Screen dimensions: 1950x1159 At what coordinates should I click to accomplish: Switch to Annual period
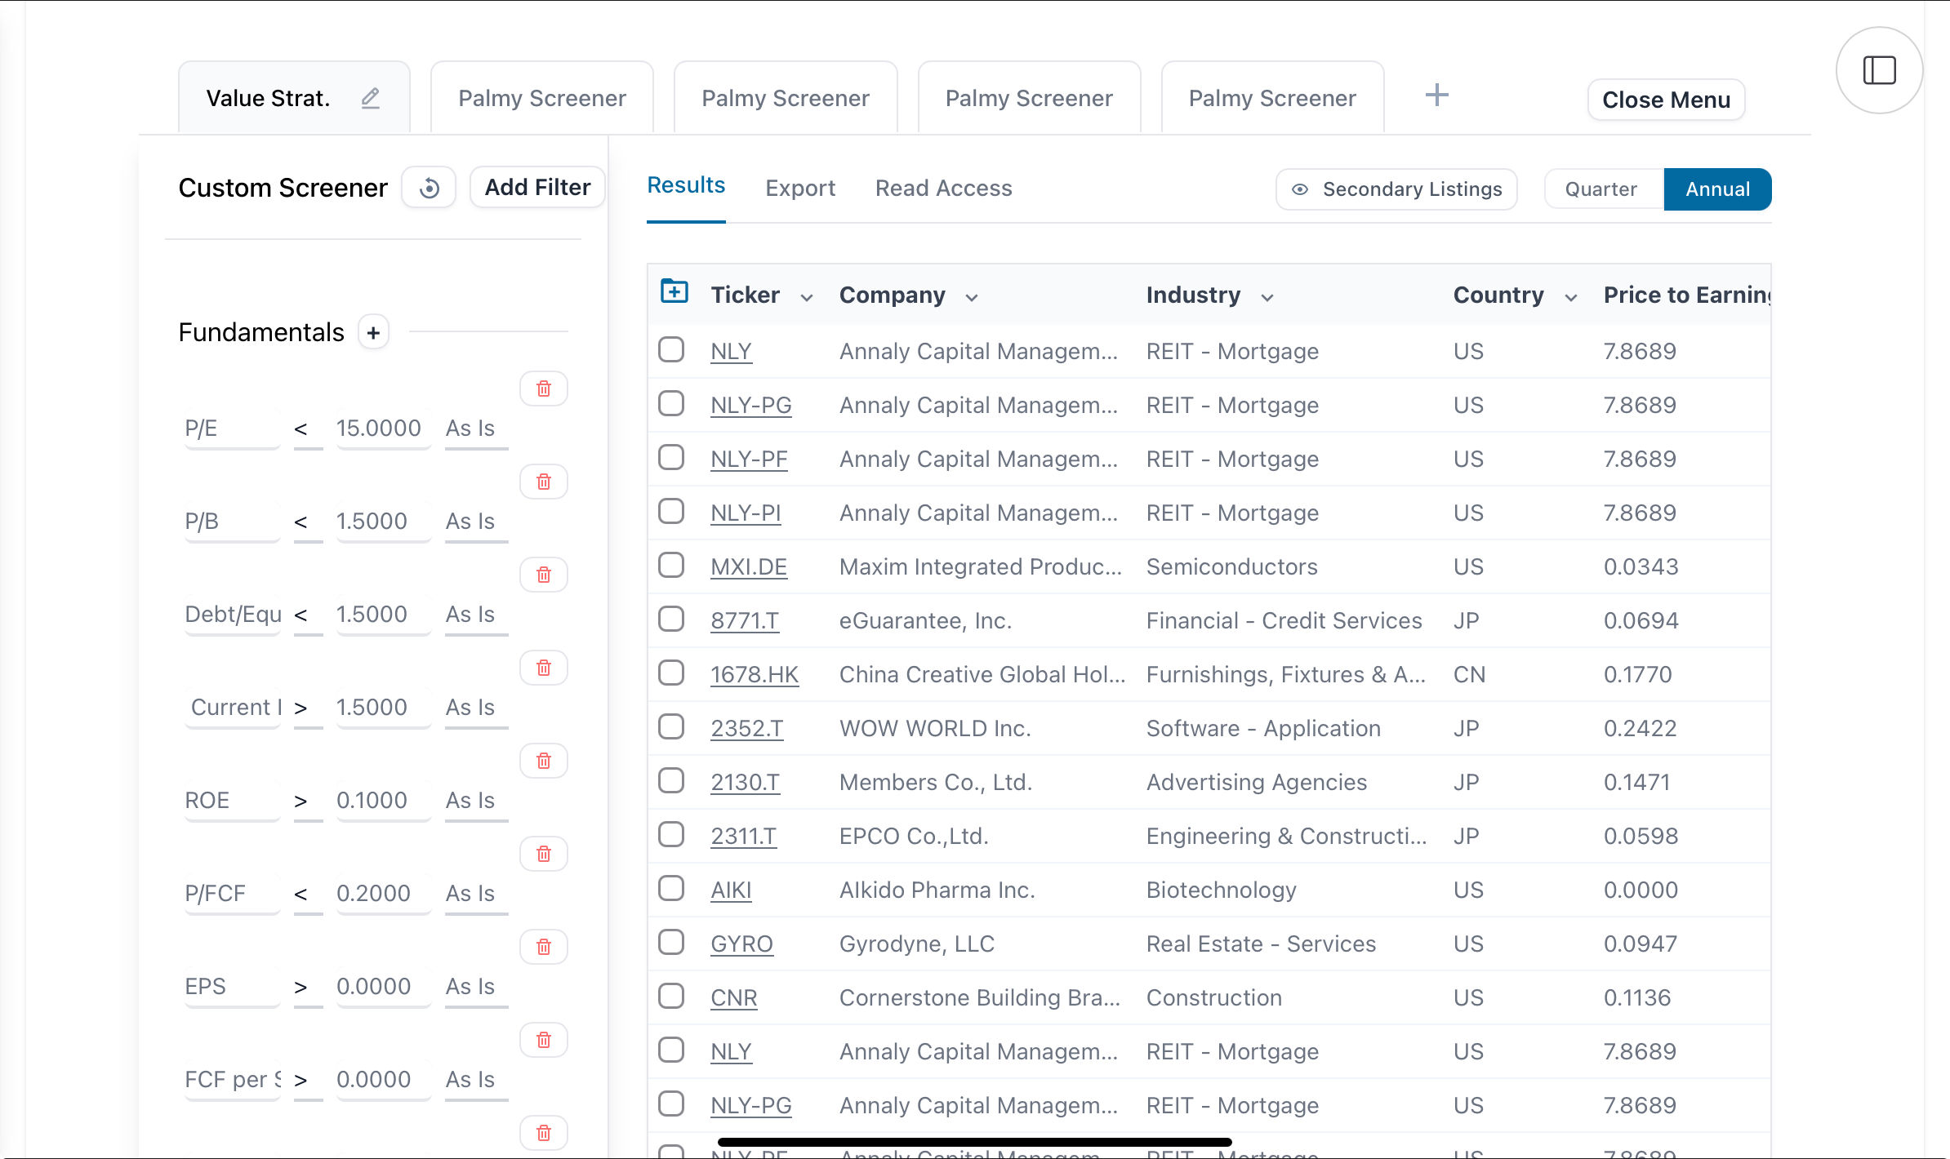pos(1718,189)
